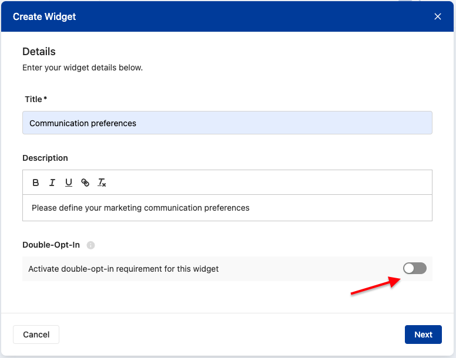Close the Create Widget dialog
The height and width of the screenshot is (358, 456).
[x=437, y=16]
